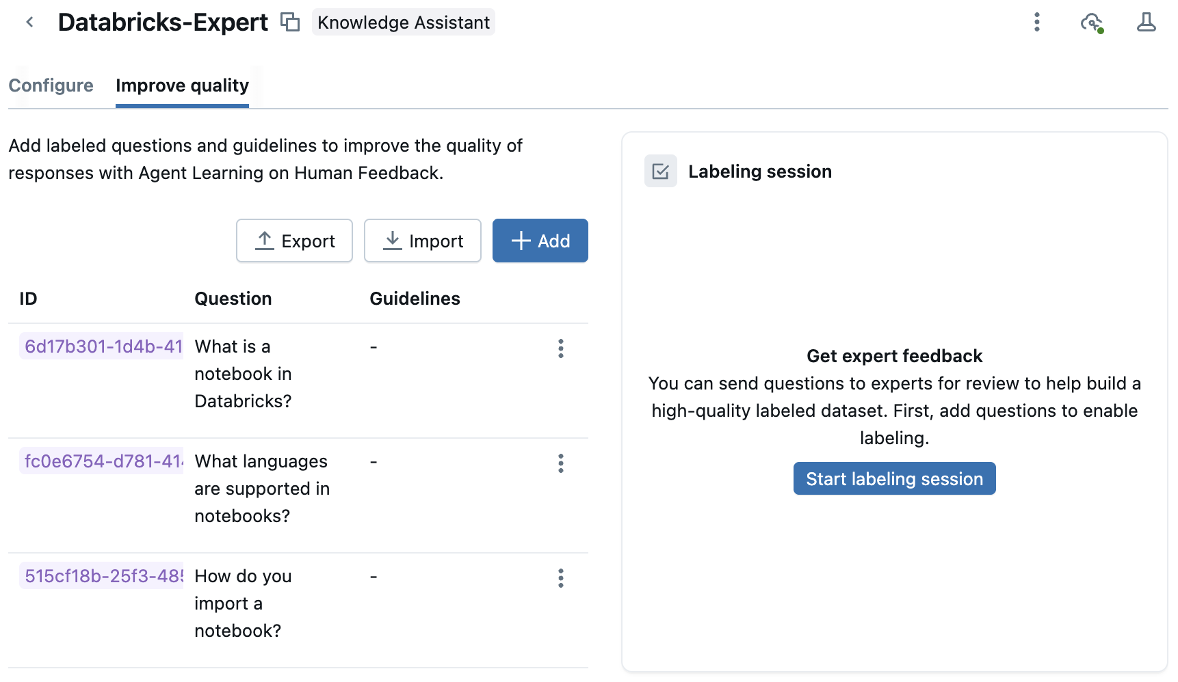Open question ID 6d17b301-1d4b-41
This screenshot has height=682, width=1178.
click(x=103, y=346)
